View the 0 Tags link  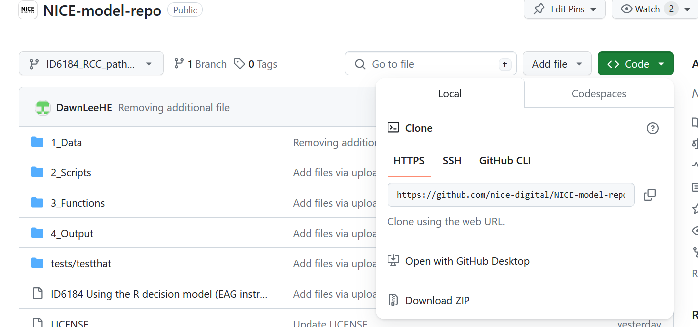[x=256, y=64]
